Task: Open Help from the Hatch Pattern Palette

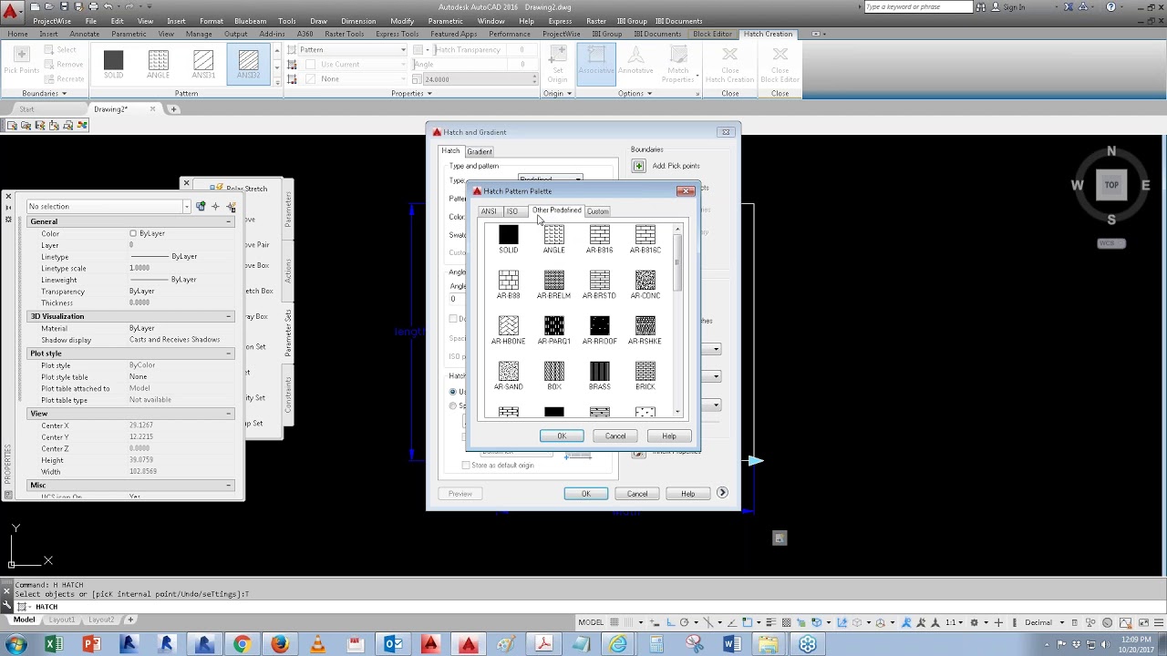Action: 669,436
